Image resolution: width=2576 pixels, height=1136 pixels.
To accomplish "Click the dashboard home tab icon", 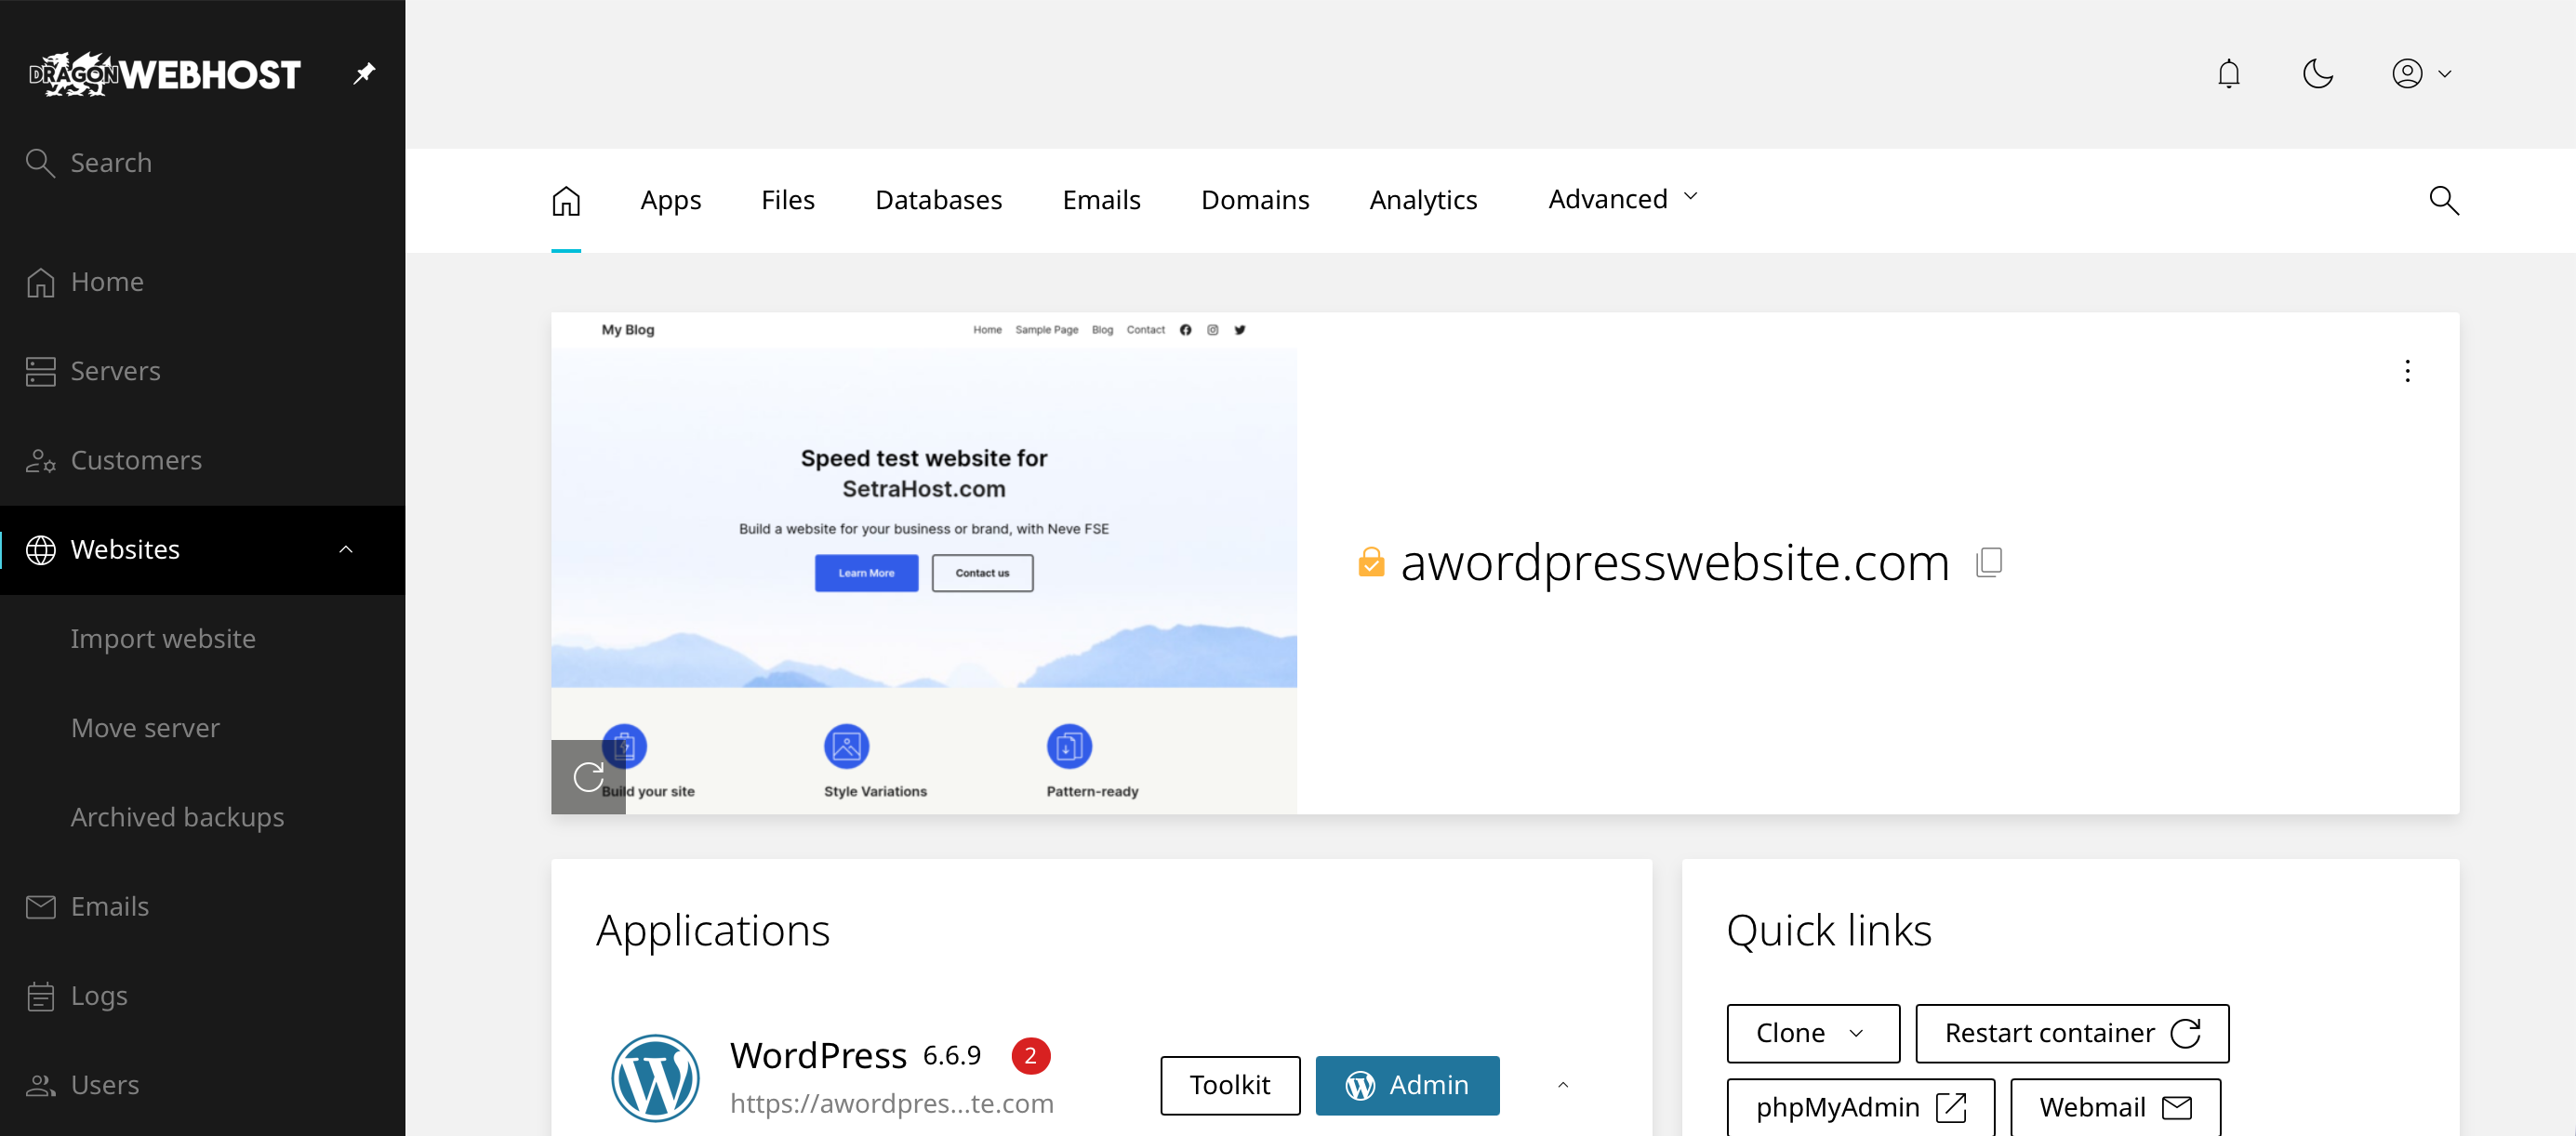I will pyautogui.click(x=566, y=200).
